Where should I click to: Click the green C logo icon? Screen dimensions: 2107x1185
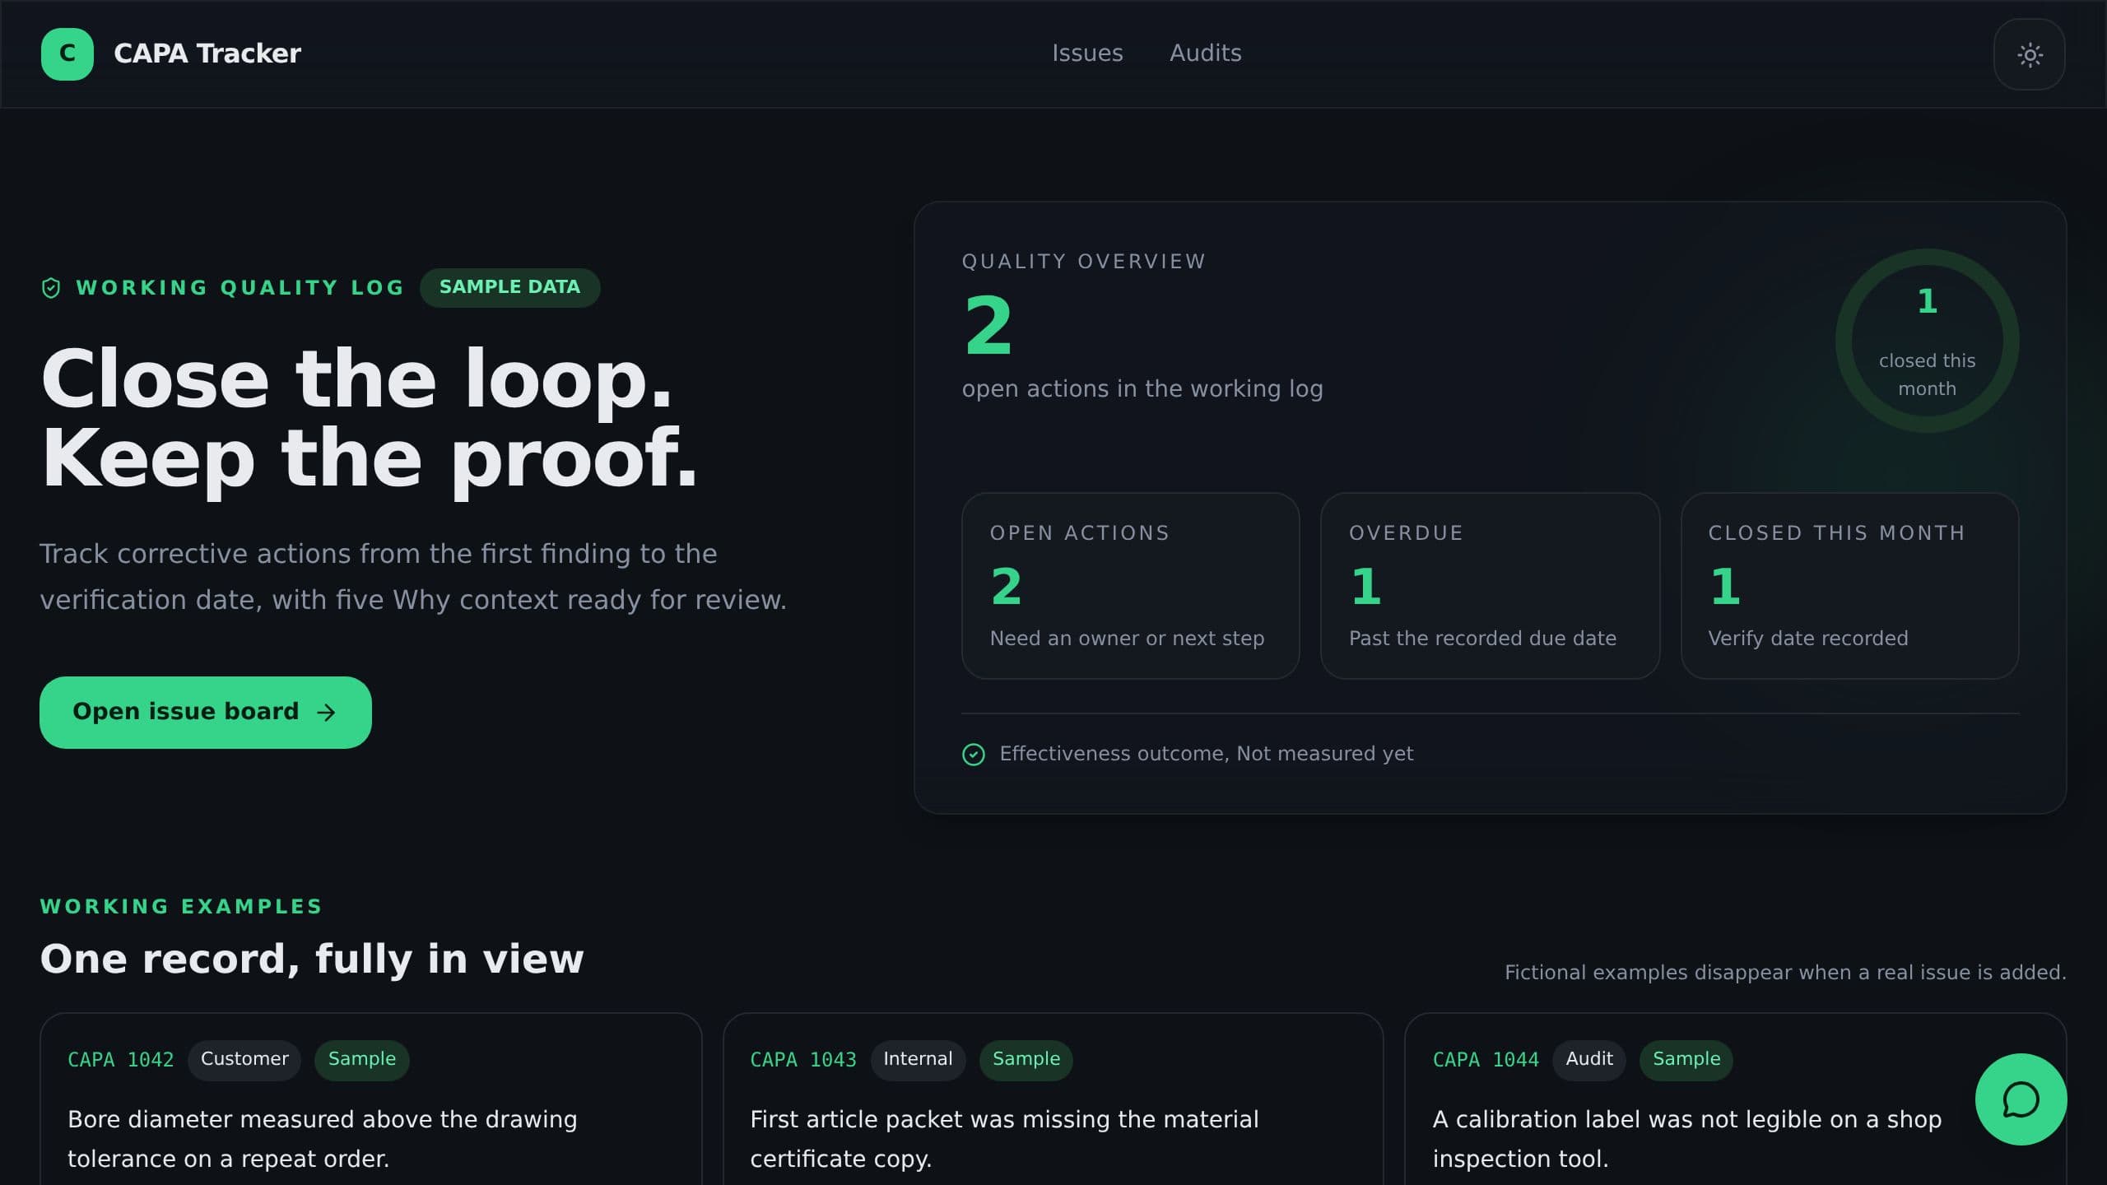67,53
